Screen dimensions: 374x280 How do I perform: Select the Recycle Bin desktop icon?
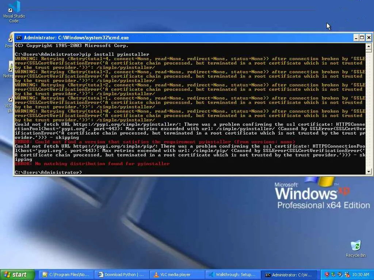tap(356, 249)
